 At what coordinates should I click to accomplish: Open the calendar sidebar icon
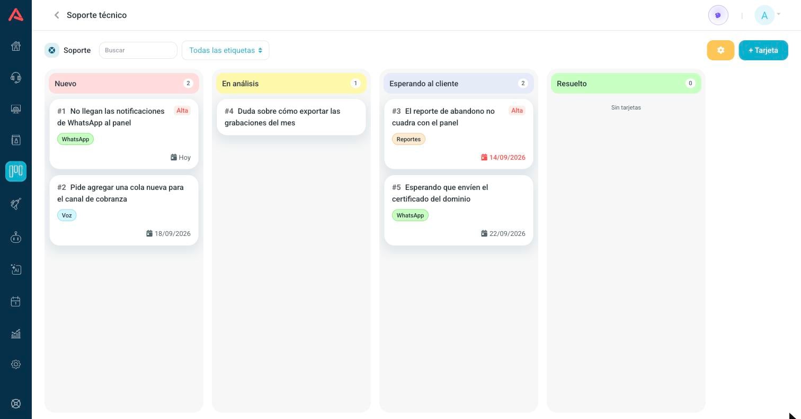(x=16, y=302)
